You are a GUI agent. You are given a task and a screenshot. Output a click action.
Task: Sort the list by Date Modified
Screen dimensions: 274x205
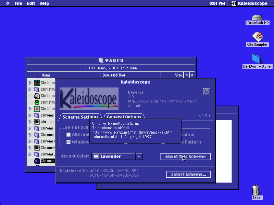130,75
